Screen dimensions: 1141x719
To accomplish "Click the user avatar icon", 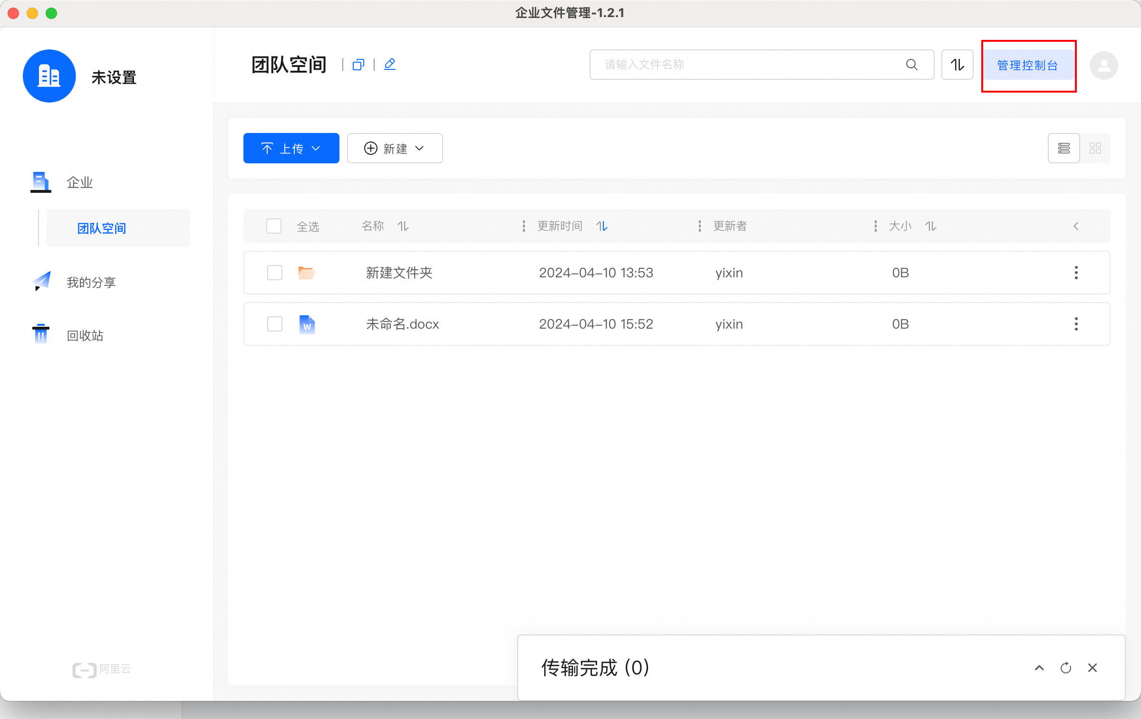I will pyautogui.click(x=1103, y=66).
